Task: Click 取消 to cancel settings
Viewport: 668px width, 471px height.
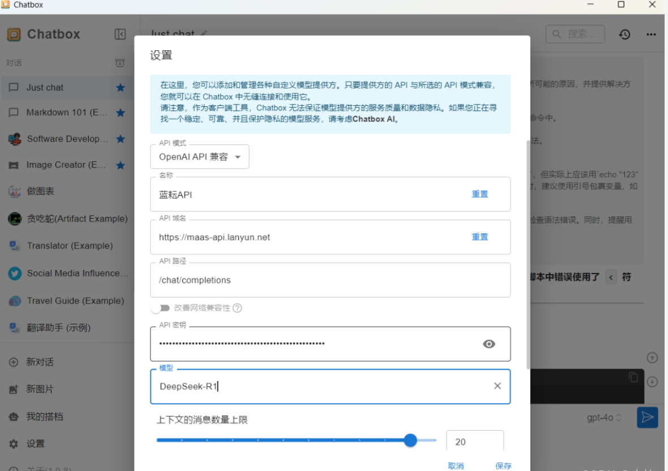Action: (x=456, y=466)
